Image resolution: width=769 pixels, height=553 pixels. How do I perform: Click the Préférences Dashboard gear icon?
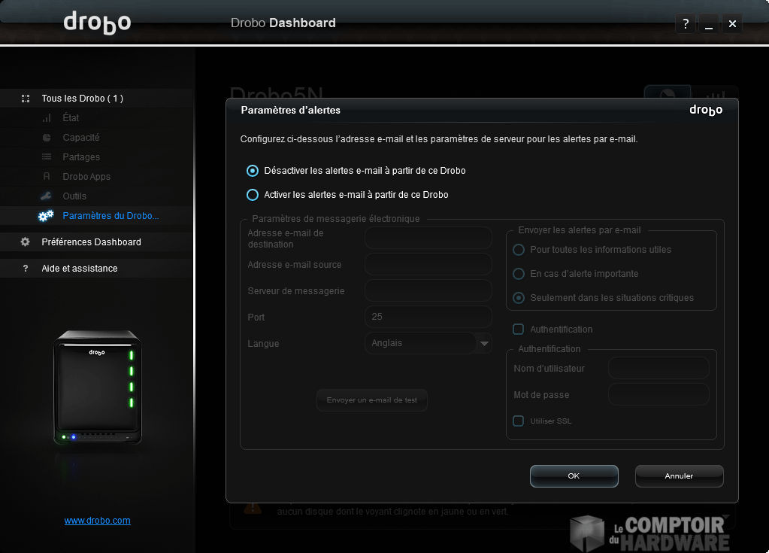click(26, 242)
